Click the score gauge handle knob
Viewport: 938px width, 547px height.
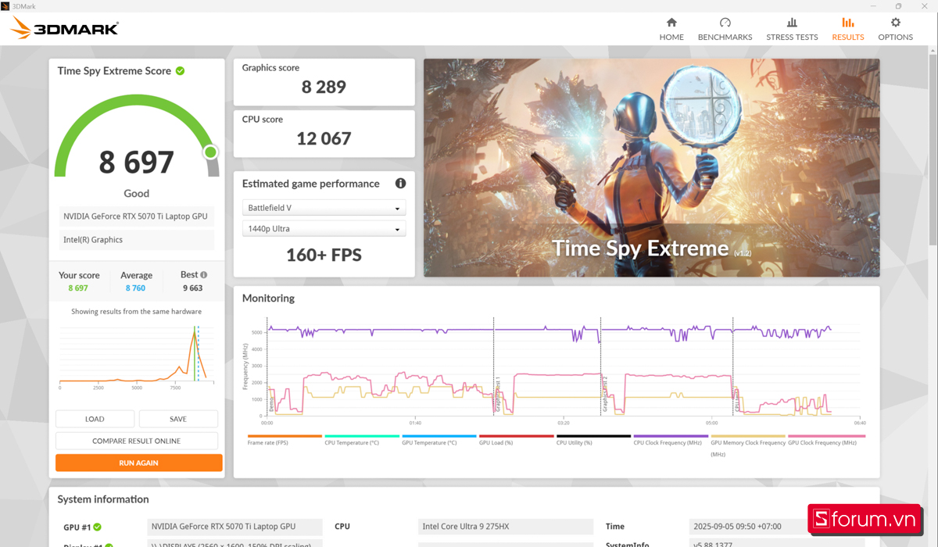(x=211, y=152)
